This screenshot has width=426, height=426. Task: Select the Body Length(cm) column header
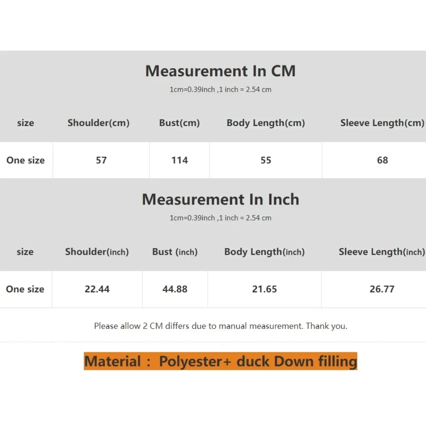click(266, 123)
